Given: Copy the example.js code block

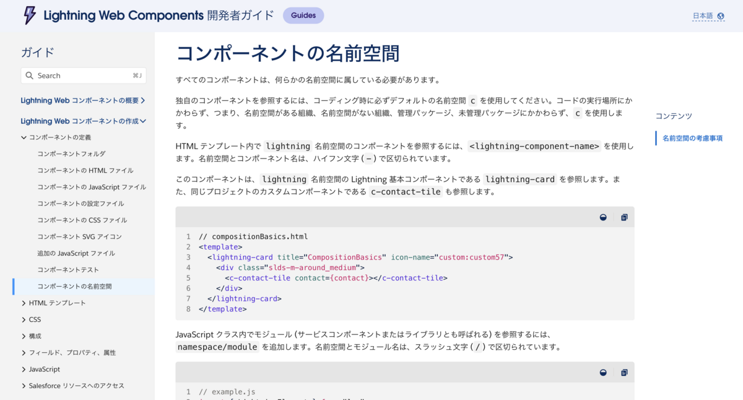Looking at the screenshot, I should click(624, 373).
